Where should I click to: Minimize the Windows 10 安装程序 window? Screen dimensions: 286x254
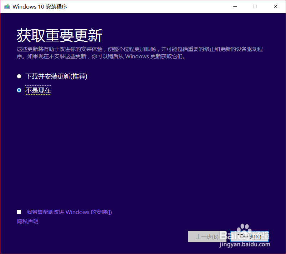[x=235, y=6]
